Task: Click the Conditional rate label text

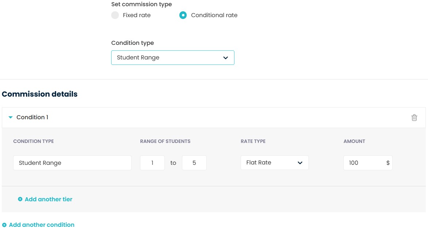Action: (214, 15)
